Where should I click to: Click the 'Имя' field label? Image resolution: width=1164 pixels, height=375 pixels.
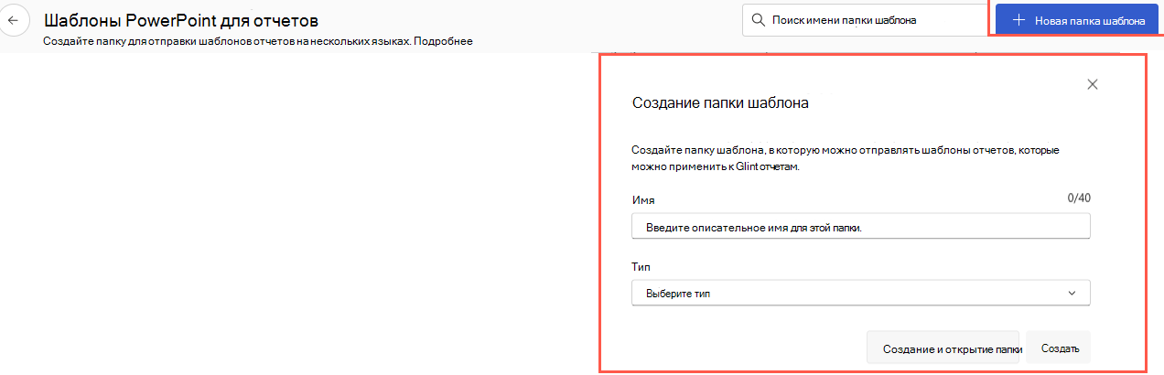coord(643,198)
